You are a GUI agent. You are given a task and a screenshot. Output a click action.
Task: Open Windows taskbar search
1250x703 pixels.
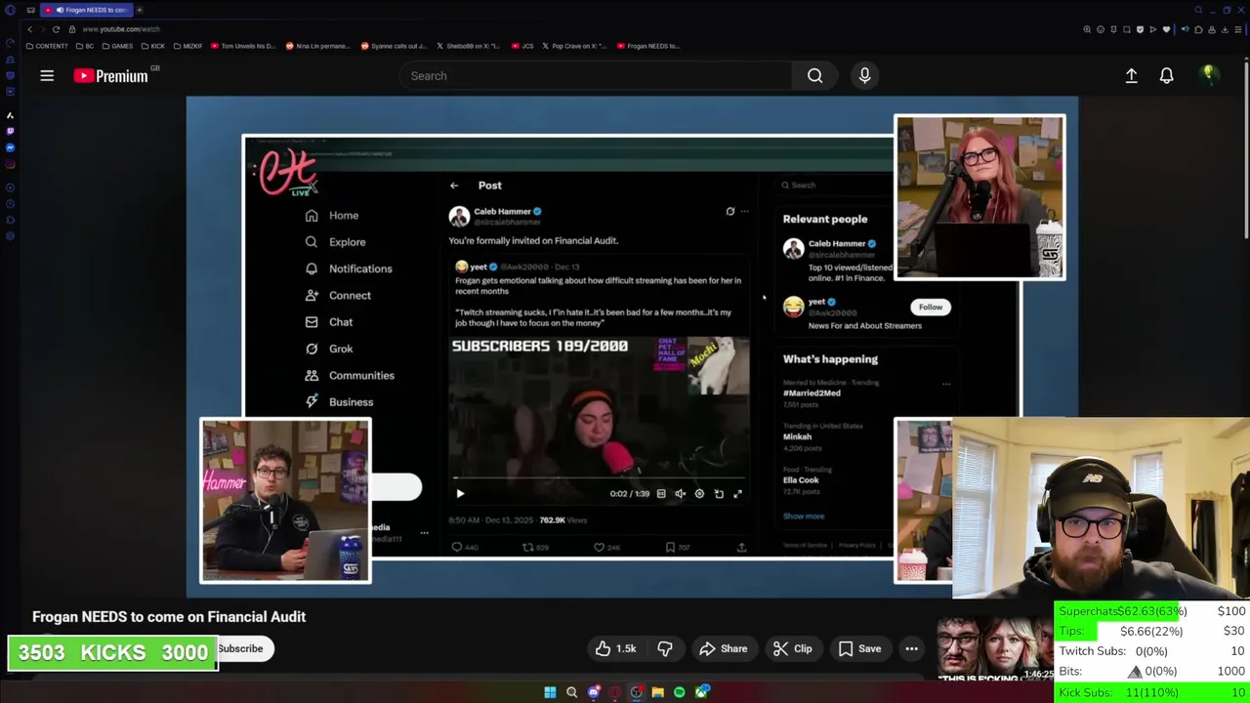(x=571, y=692)
